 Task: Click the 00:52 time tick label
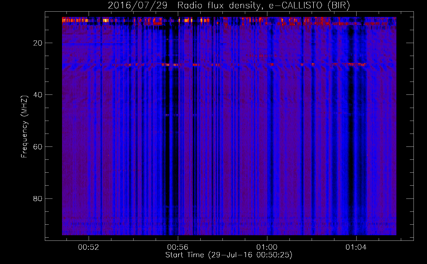pyautogui.click(x=89, y=247)
